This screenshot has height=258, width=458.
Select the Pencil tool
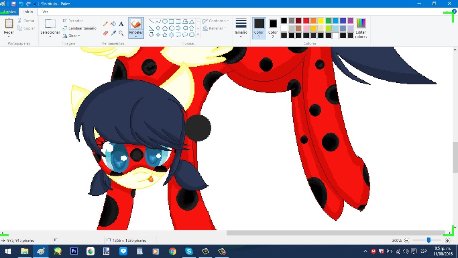tap(105, 24)
